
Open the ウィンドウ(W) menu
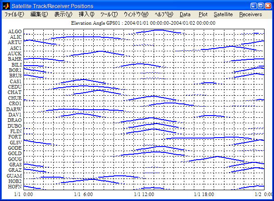pos(136,14)
